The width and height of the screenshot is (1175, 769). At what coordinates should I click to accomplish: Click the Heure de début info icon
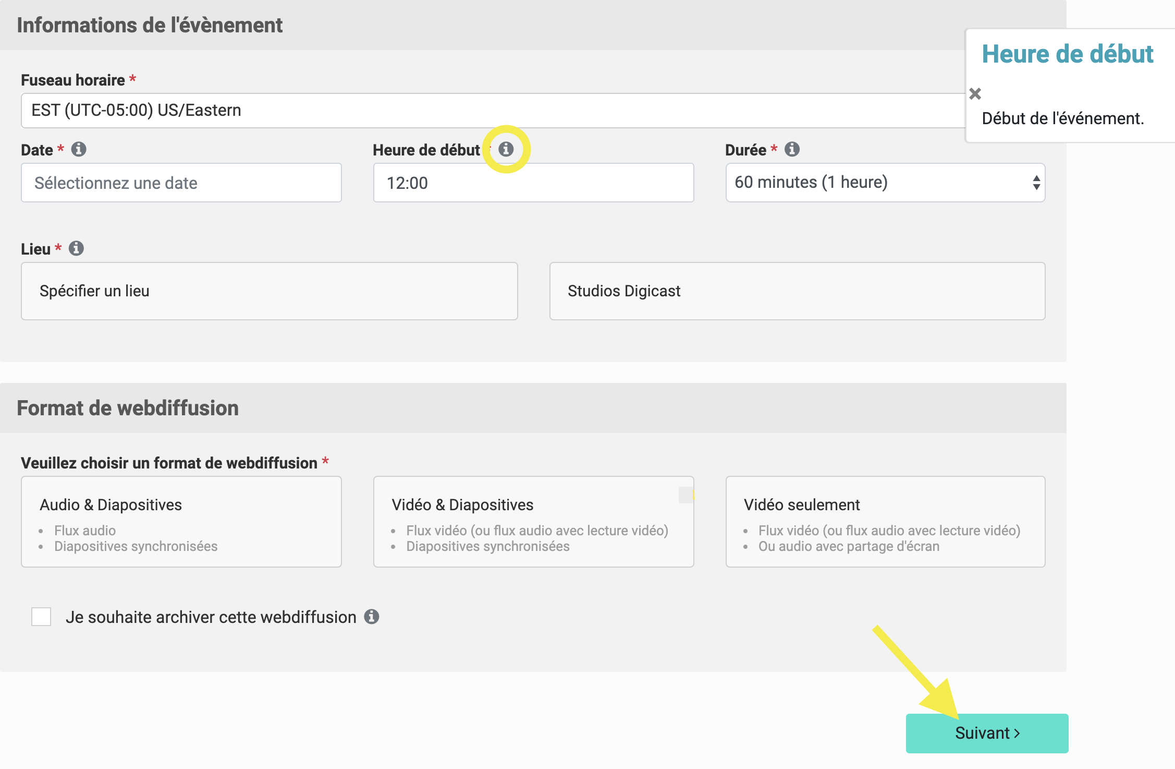coord(506,149)
